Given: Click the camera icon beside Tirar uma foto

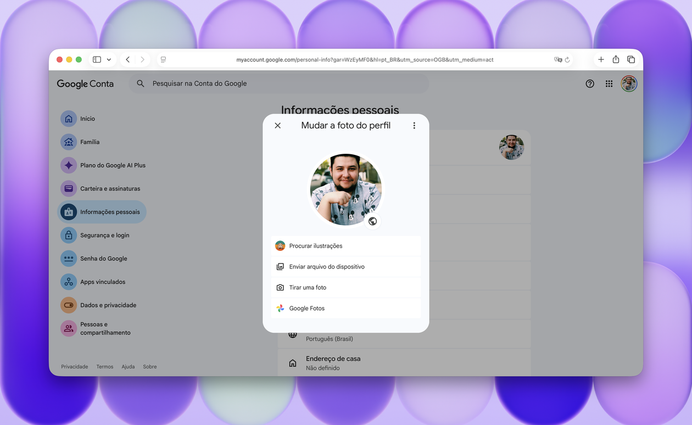Looking at the screenshot, I should 280,288.
